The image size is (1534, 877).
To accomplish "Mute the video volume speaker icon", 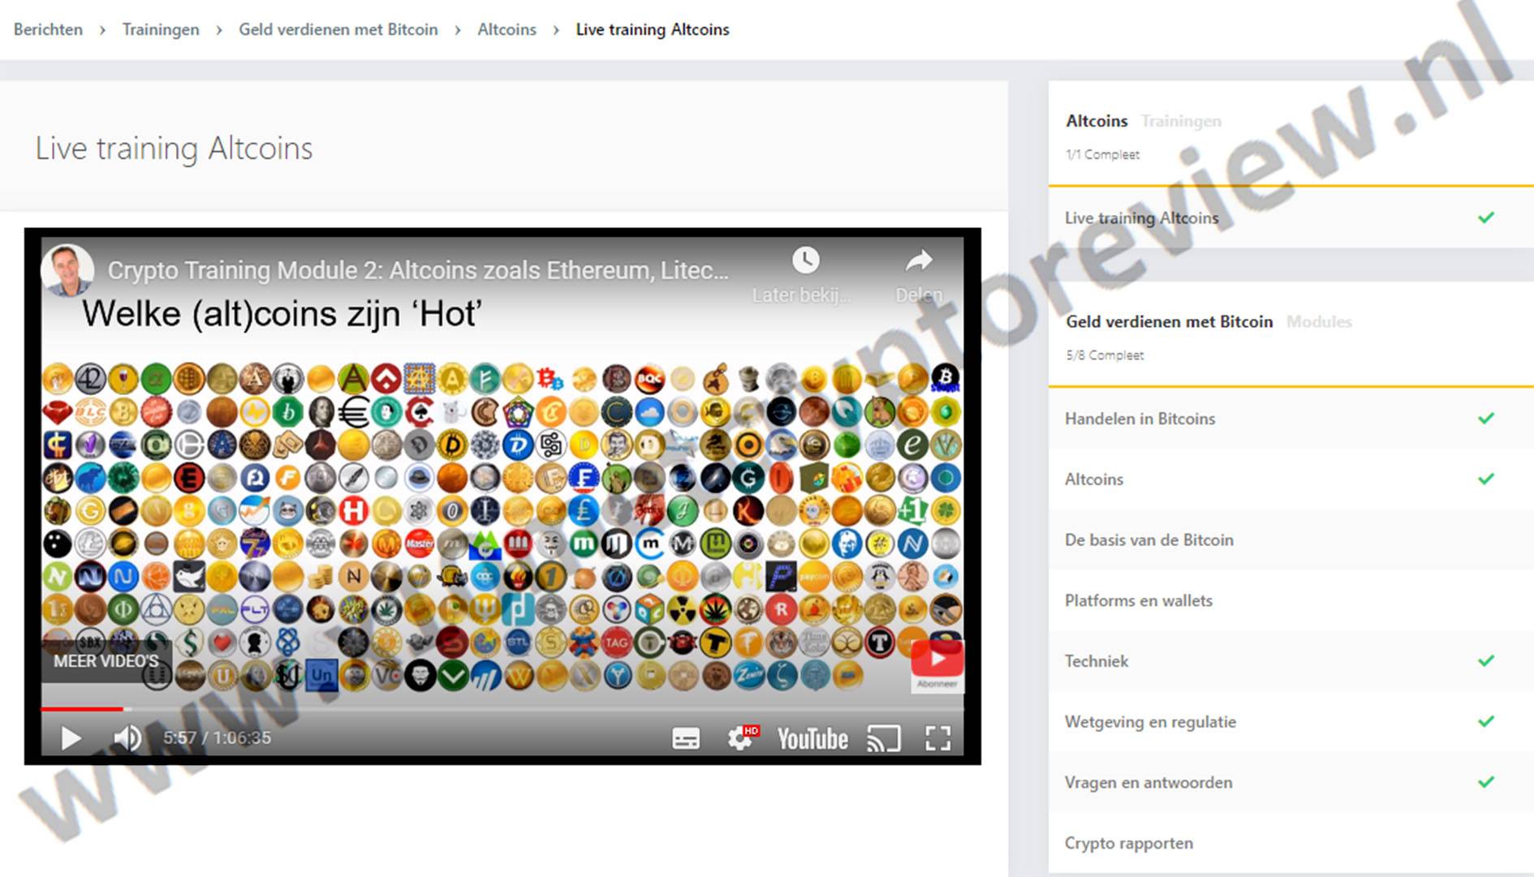I will tap(127, 738).
